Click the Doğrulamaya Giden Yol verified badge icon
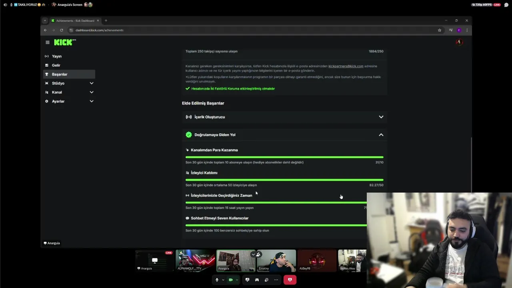Viewport: 512px width, 288px height. (189, 135)
